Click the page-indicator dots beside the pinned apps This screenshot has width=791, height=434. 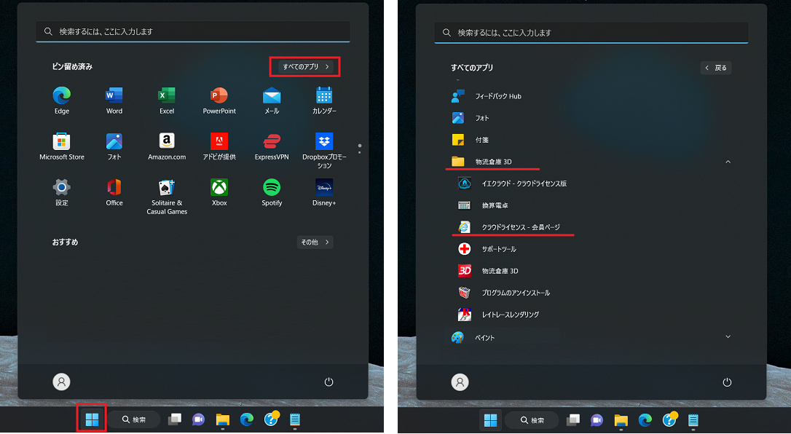(x=359, y=149)
